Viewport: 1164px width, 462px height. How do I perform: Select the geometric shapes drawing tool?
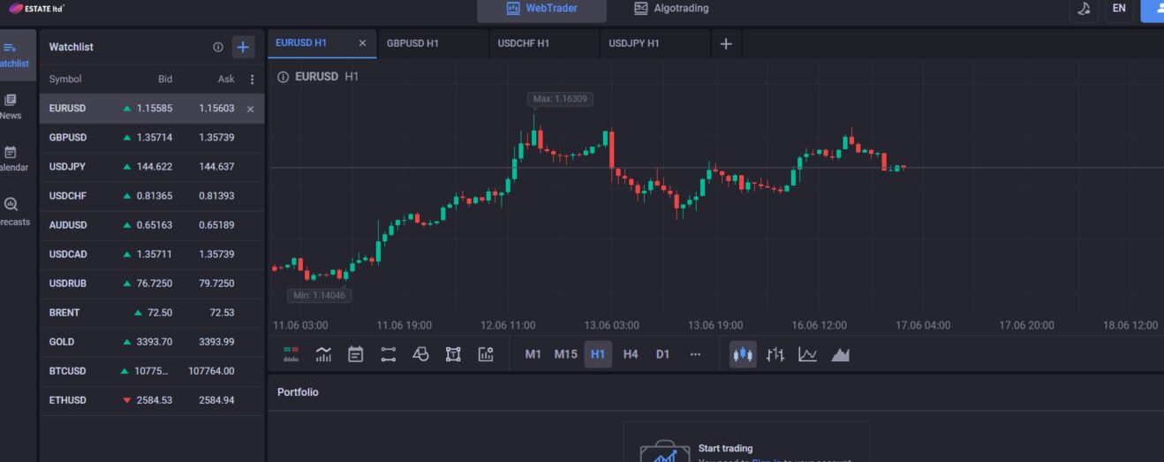(x=420, y=354)
